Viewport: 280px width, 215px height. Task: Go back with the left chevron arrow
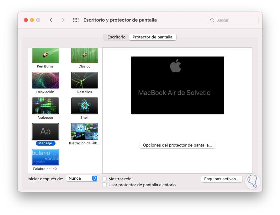coord(51,20)
